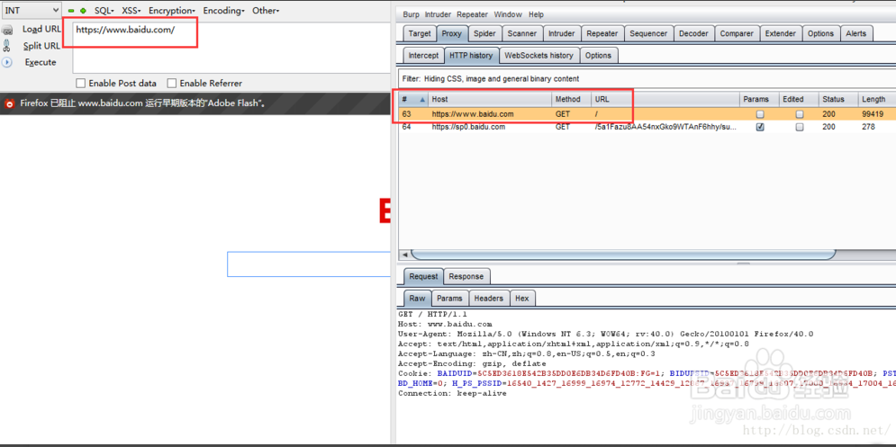Click the Firefox Flash blocked plugin icon
The image size is (896, 447).
tap(9, 104)
